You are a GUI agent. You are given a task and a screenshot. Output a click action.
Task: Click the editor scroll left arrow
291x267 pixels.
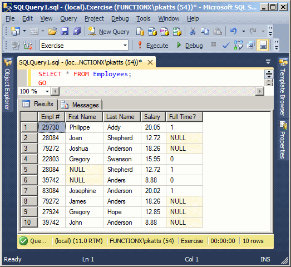tap(55, 91)
